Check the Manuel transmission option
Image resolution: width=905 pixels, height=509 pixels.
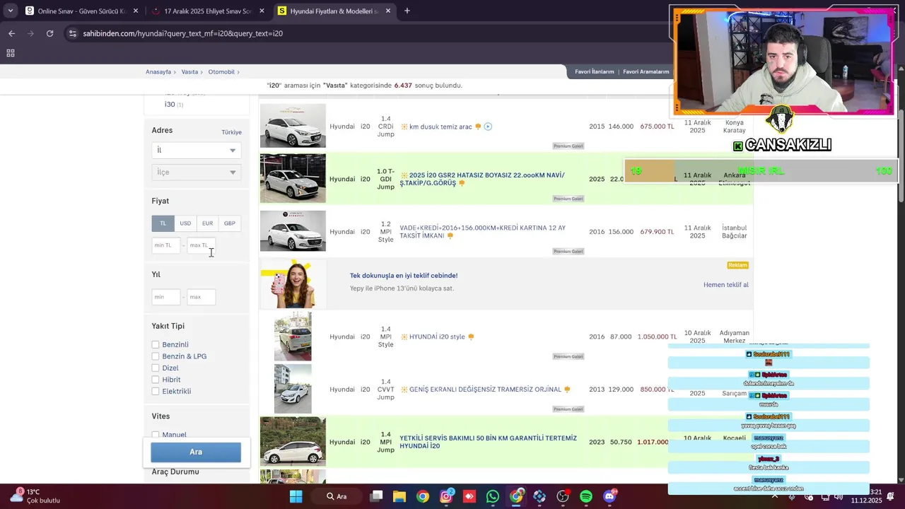point(156,435)
